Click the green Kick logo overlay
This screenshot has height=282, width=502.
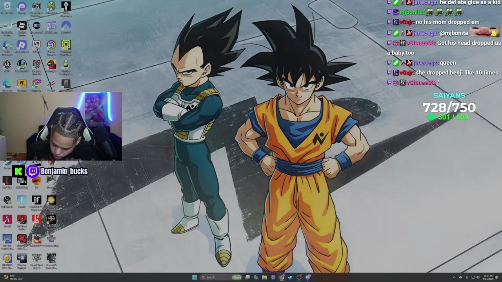(x=18, y=171)
